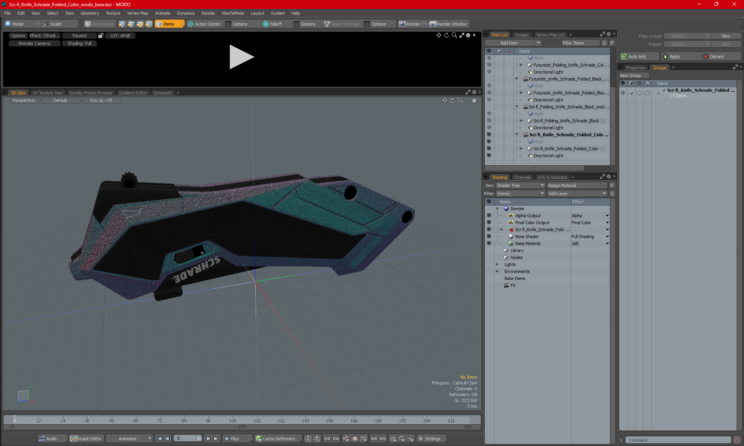Click the Discard button
Image resolution: width=744 pixels, height=446 pixels.
722,57
